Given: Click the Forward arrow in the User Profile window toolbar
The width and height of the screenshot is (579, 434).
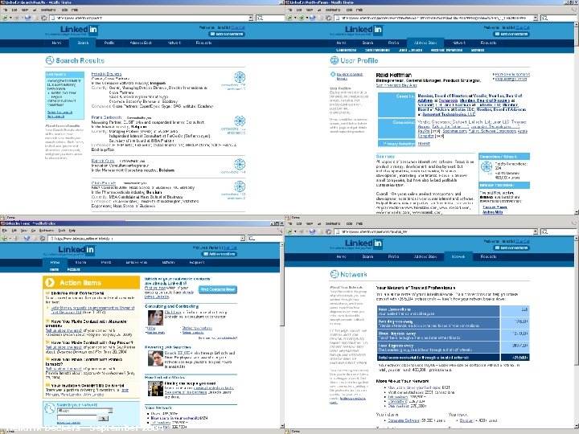Looking at the screenshot, I should tap(301, 18).
